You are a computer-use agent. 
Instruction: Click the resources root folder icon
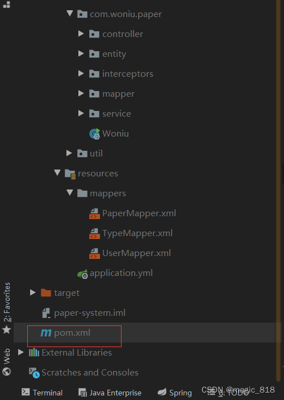coord(70,174)
